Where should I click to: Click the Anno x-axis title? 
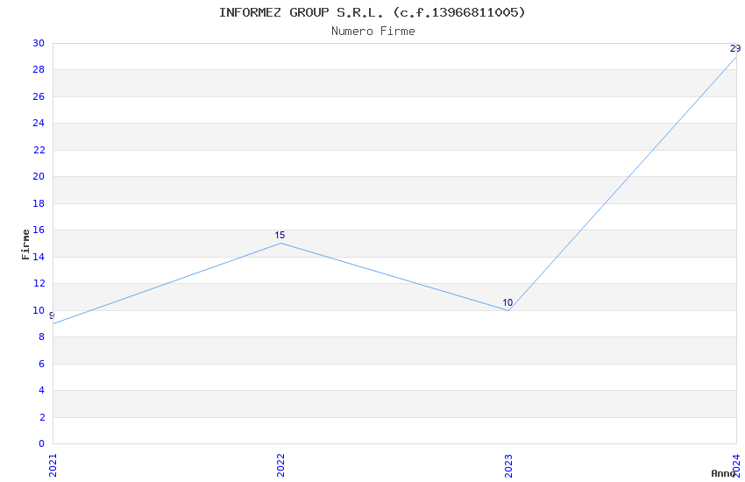pos(723,473)
